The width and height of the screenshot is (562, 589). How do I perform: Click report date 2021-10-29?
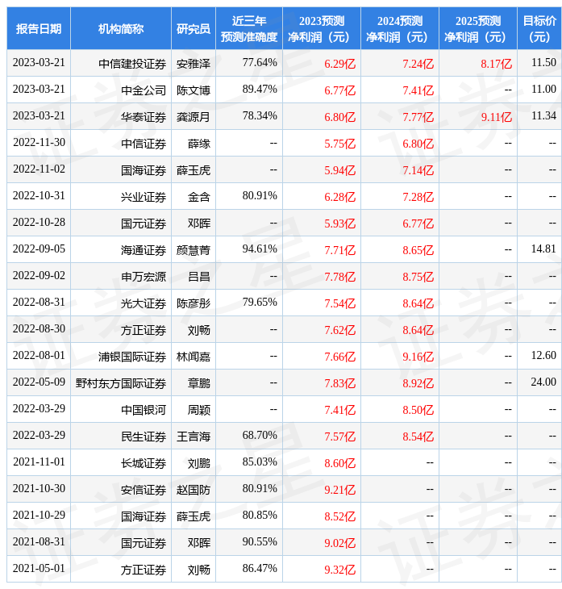point(39,516)
